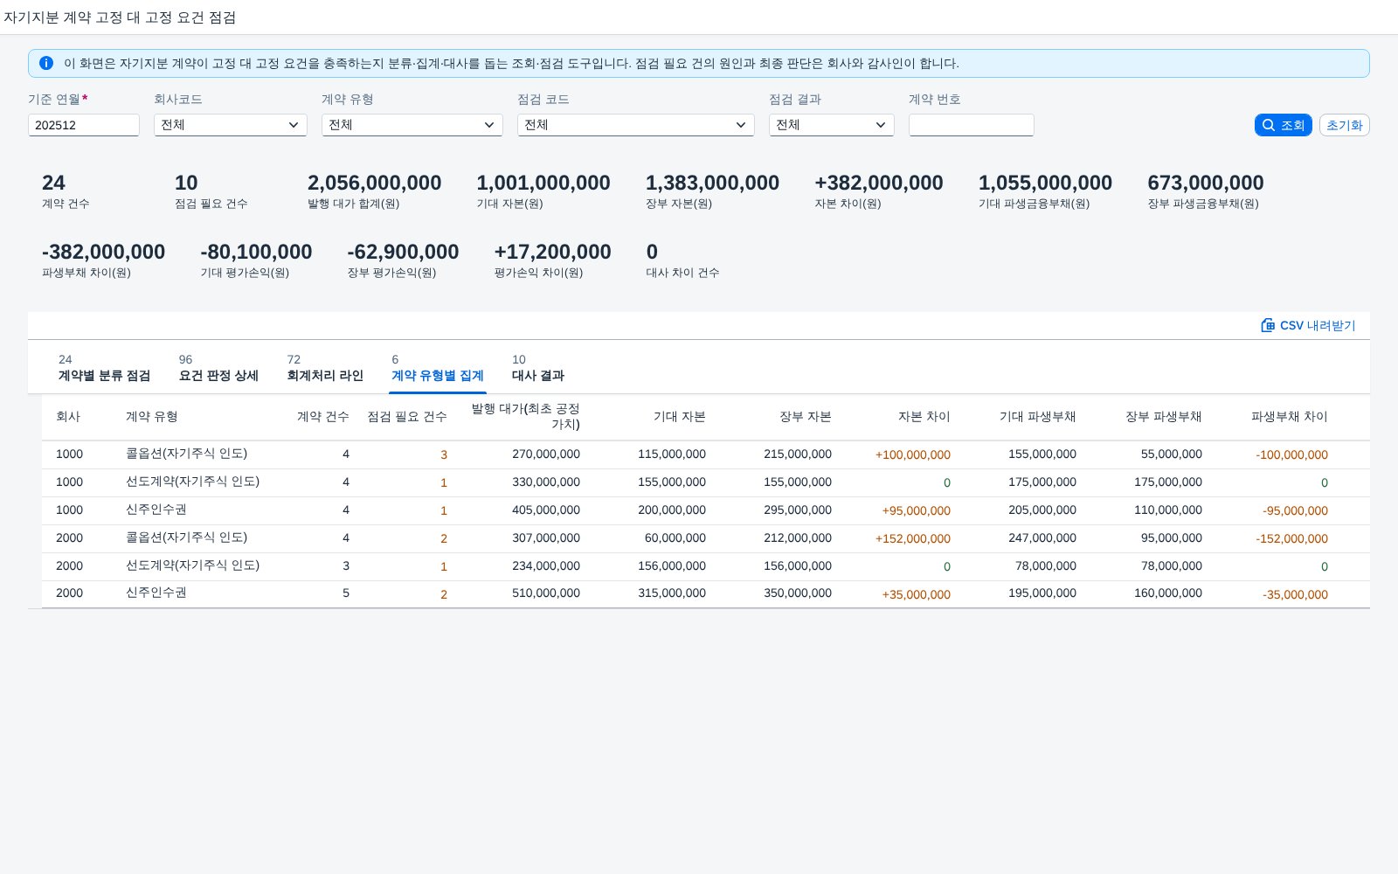Image resolution: width=1398 pixels, height=874 pixels.
Task: Click the 기대 자본 column header
Action: pyautogui.click(x=680, y=417)
